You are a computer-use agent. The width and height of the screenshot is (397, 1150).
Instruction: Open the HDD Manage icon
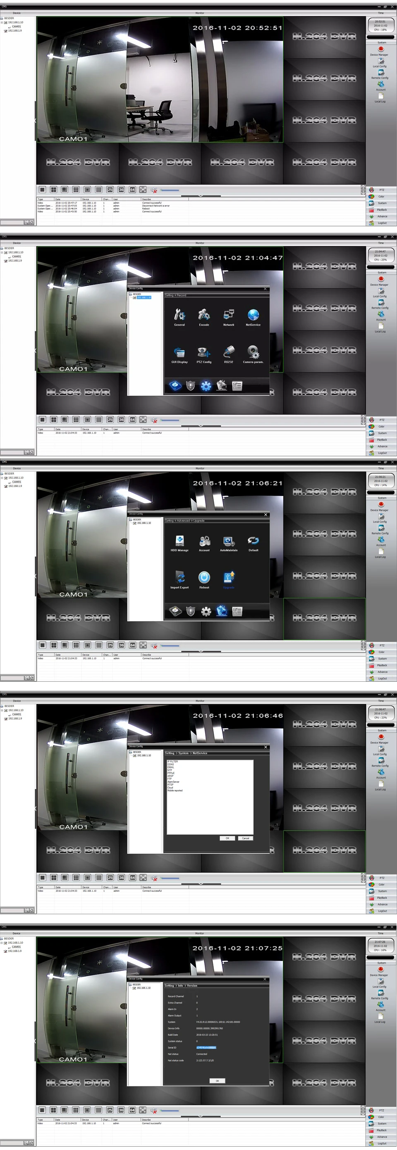(x=179, y=541)
